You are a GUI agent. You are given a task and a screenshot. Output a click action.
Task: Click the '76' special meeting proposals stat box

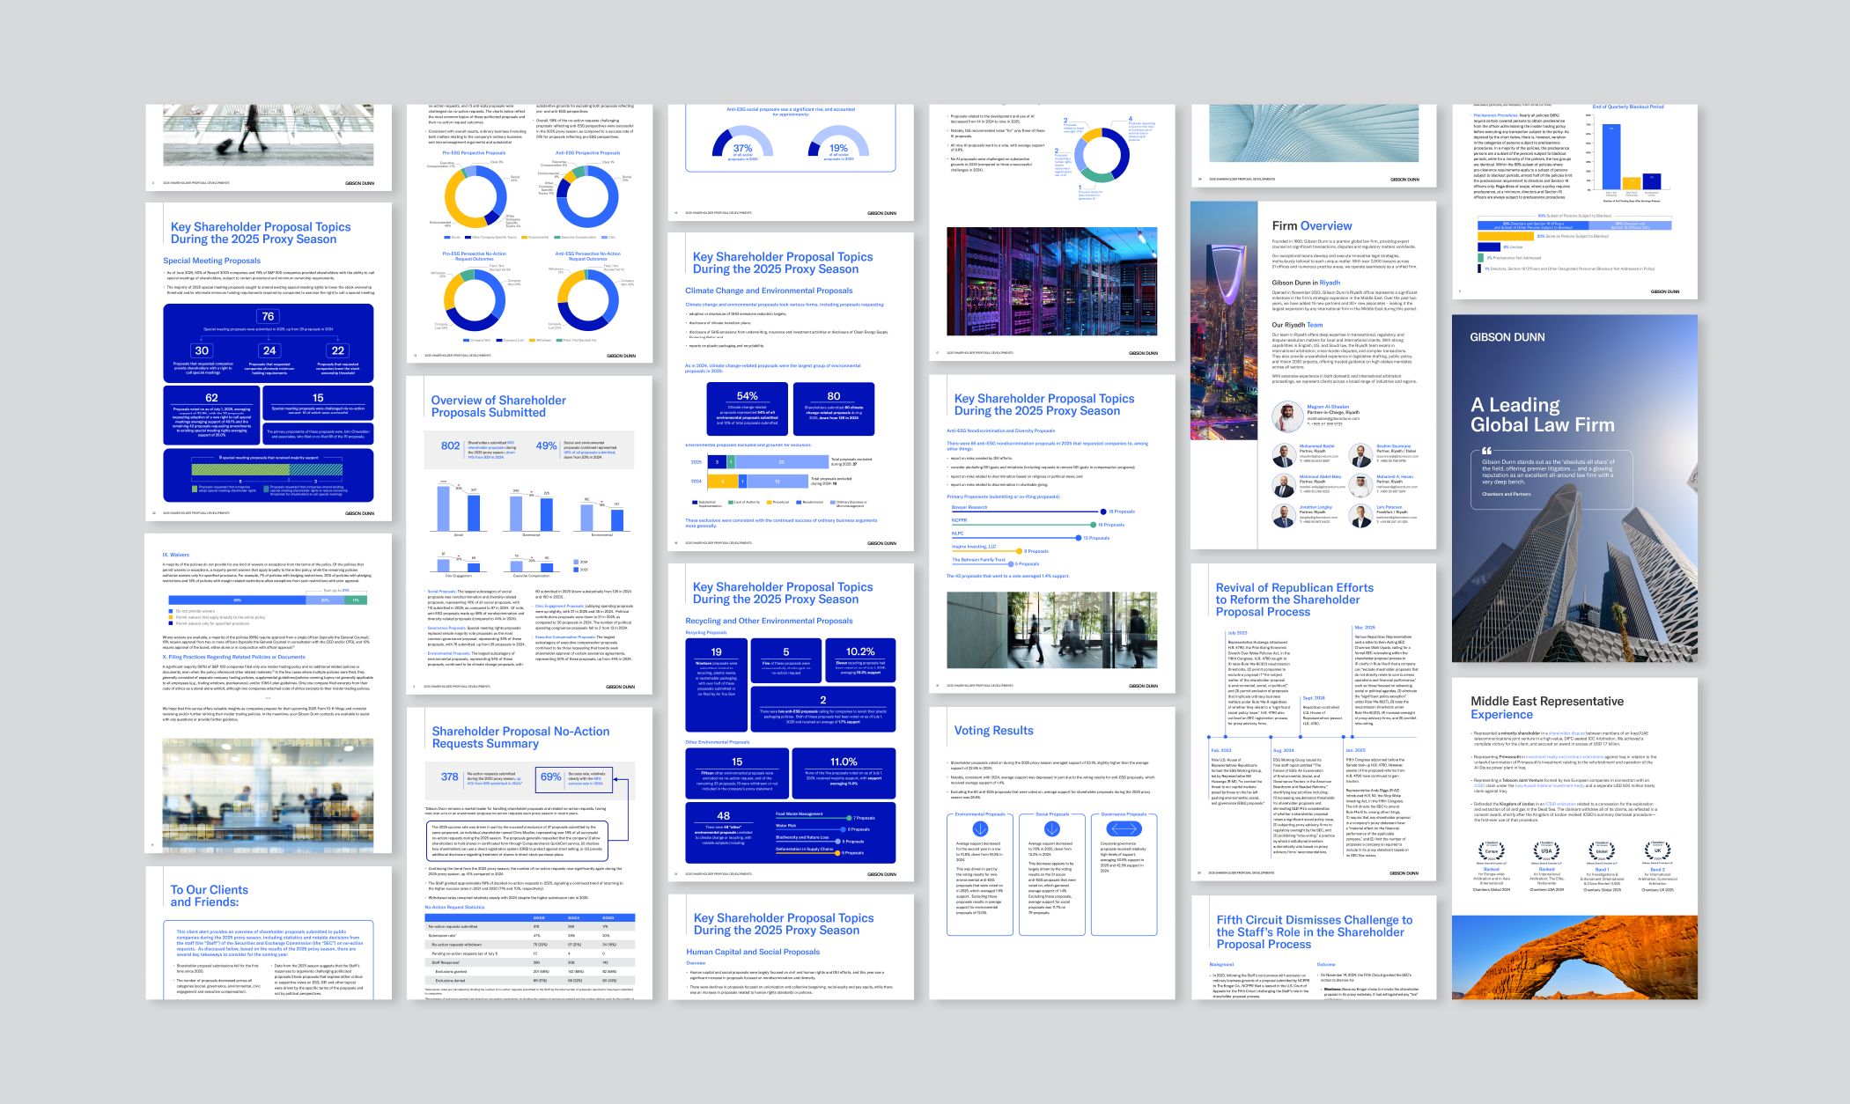(268, 317)
